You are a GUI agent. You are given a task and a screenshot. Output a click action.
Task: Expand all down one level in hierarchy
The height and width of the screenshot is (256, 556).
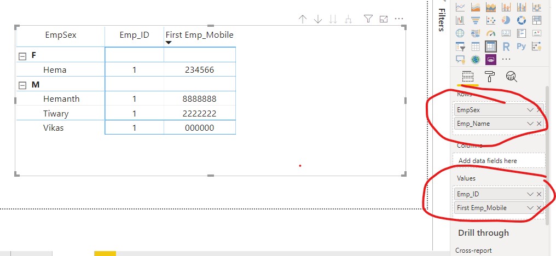click(348, 19)
